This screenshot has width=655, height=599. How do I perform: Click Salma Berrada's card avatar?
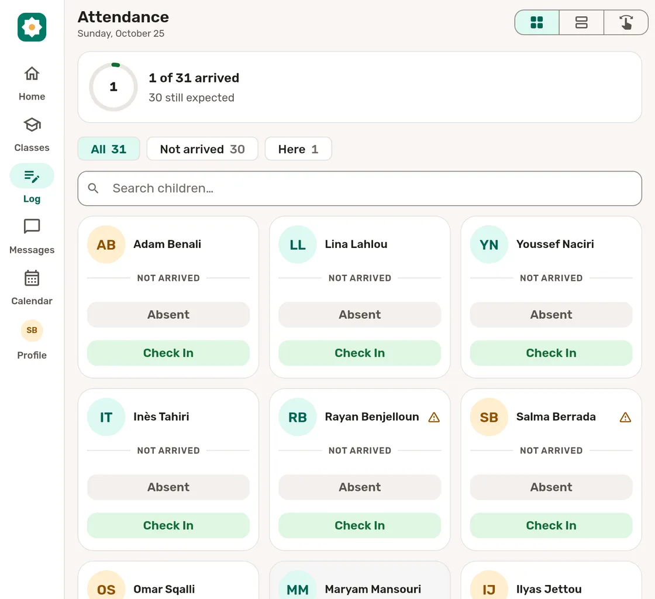point(489,417)
